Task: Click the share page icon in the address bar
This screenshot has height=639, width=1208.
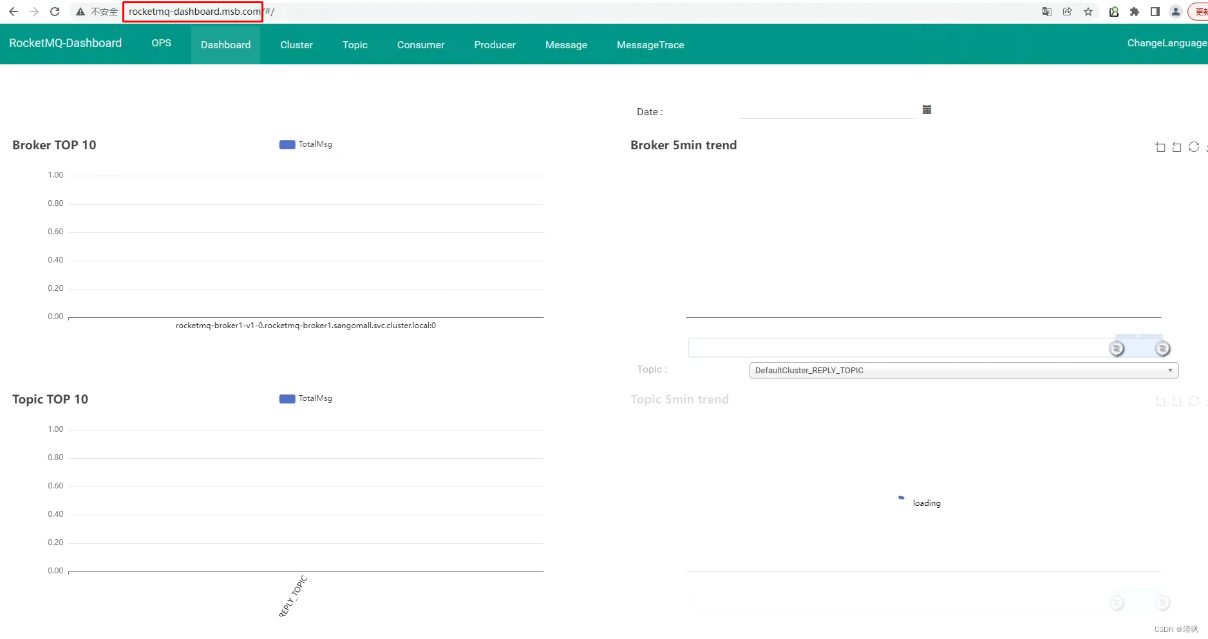Action: point(1068,12)
